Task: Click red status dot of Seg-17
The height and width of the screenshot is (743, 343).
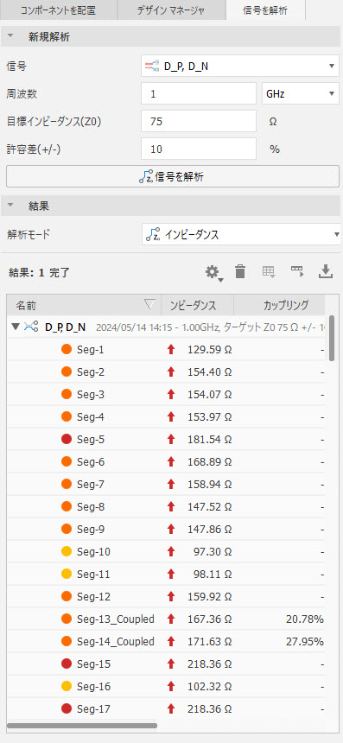Action: 67,709
